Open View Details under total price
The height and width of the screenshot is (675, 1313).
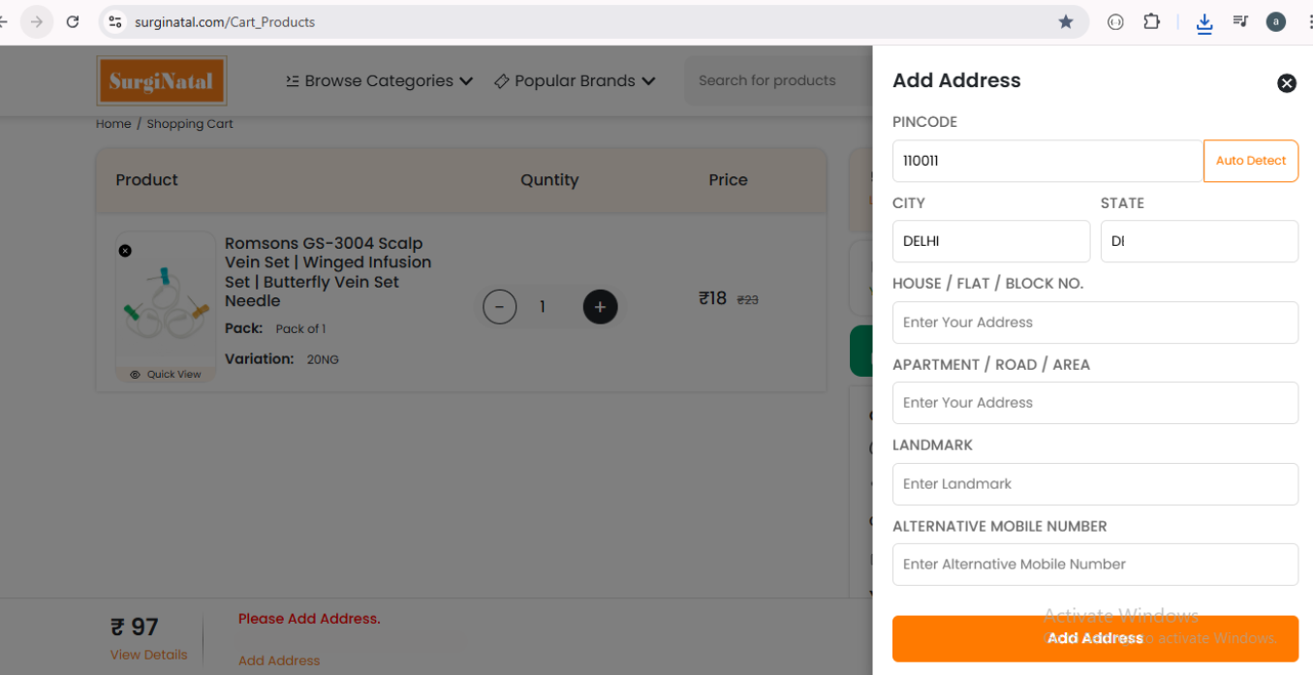148,655
